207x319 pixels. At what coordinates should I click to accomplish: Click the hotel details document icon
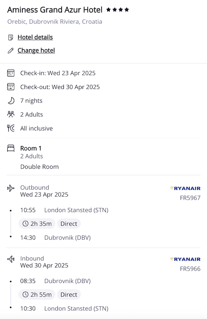point(10,37)
